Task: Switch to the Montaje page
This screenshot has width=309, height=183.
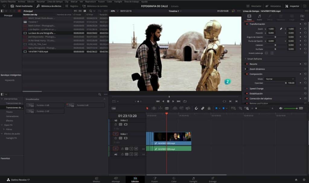Action: coord(116,179)
